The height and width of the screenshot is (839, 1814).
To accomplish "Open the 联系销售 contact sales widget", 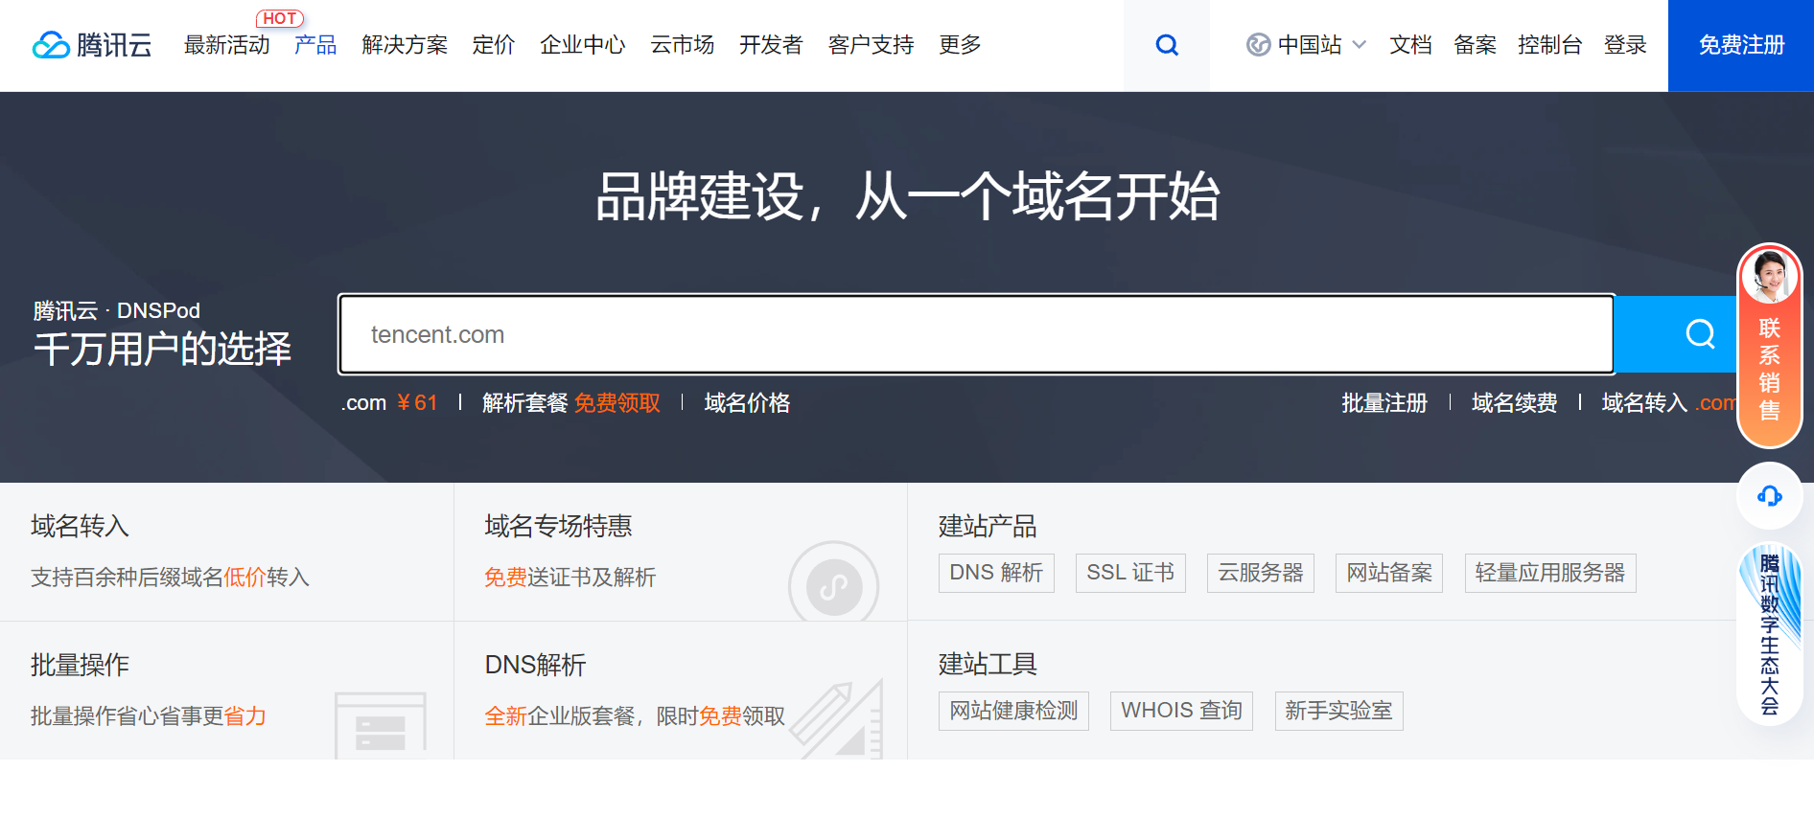I will tap(1770, 346).
